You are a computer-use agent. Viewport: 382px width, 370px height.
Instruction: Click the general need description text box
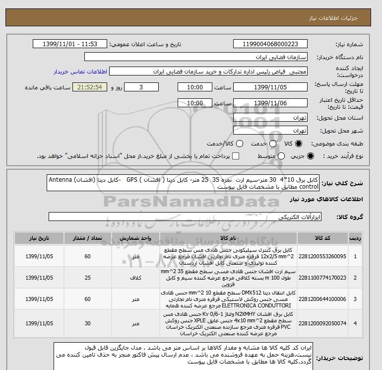pyautogui.click(x=183, y=183)
